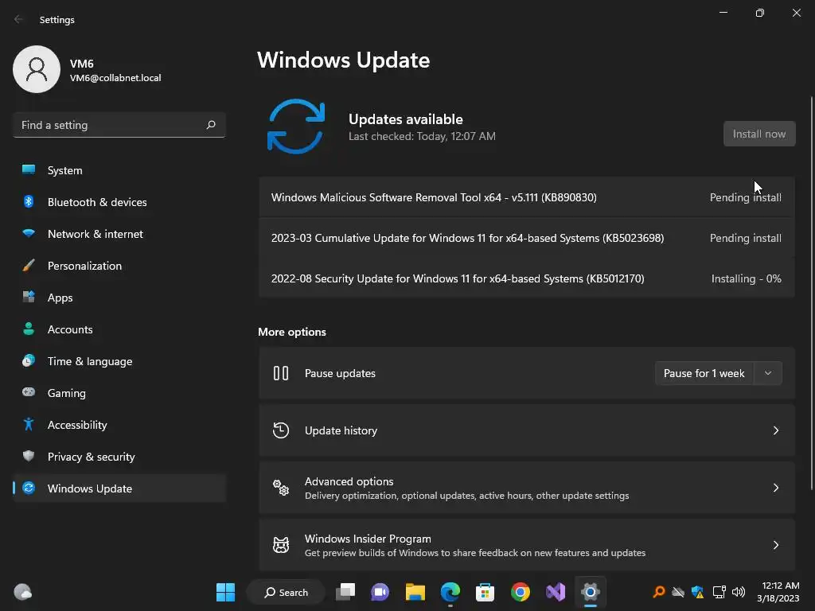Click Pause for 1 week button

point(704,373)
